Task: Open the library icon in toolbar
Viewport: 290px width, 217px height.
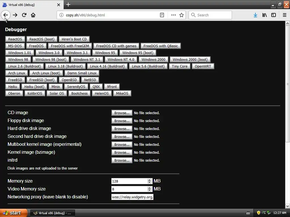Action: pyautogui.click(x=265, y=15)
